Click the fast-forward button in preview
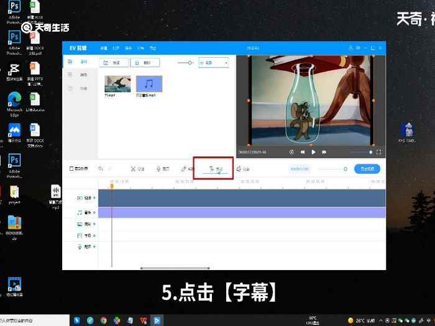This screenshot has height=326, width=435. click(324, 152)
